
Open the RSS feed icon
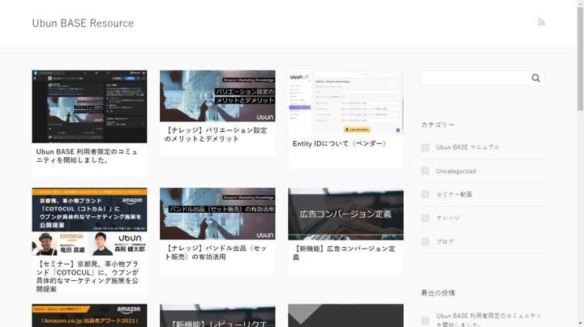(541, 23)
